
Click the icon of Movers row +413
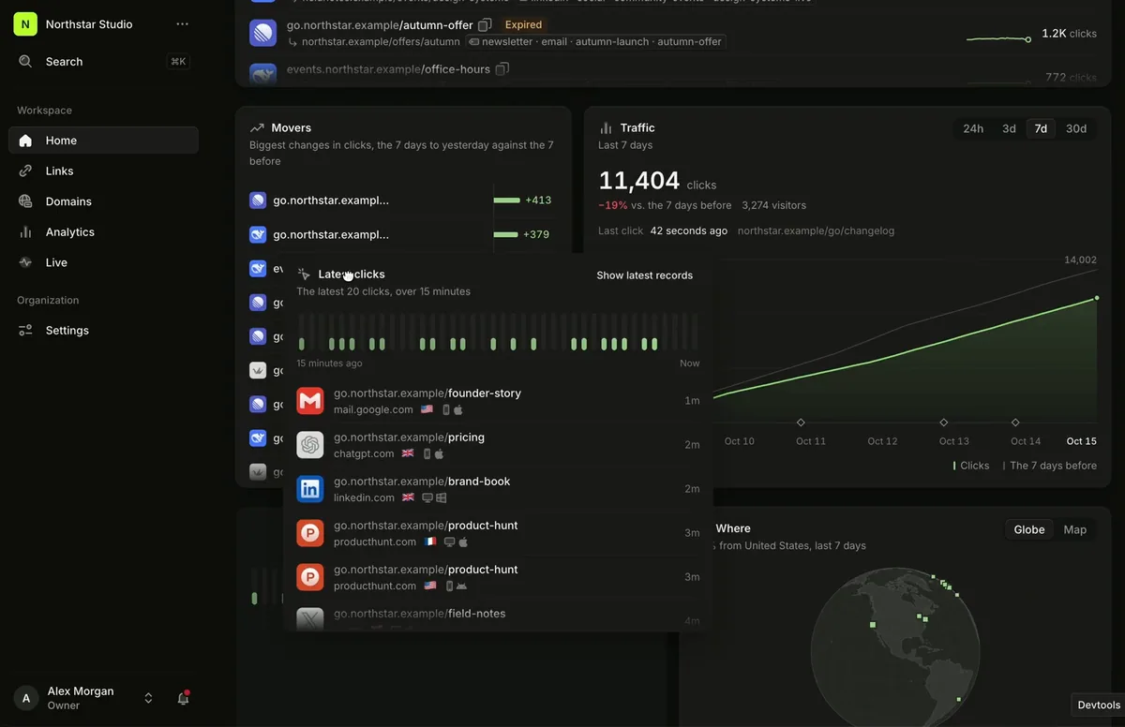[x=258, y=200]
